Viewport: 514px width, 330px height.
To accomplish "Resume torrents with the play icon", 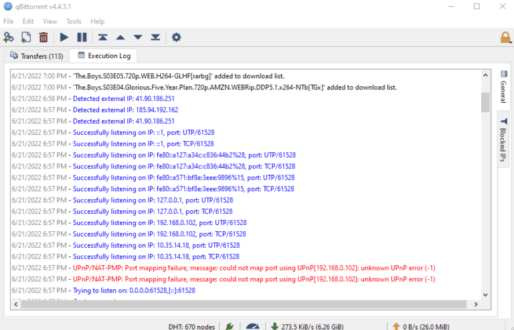I will coord(64,37).
